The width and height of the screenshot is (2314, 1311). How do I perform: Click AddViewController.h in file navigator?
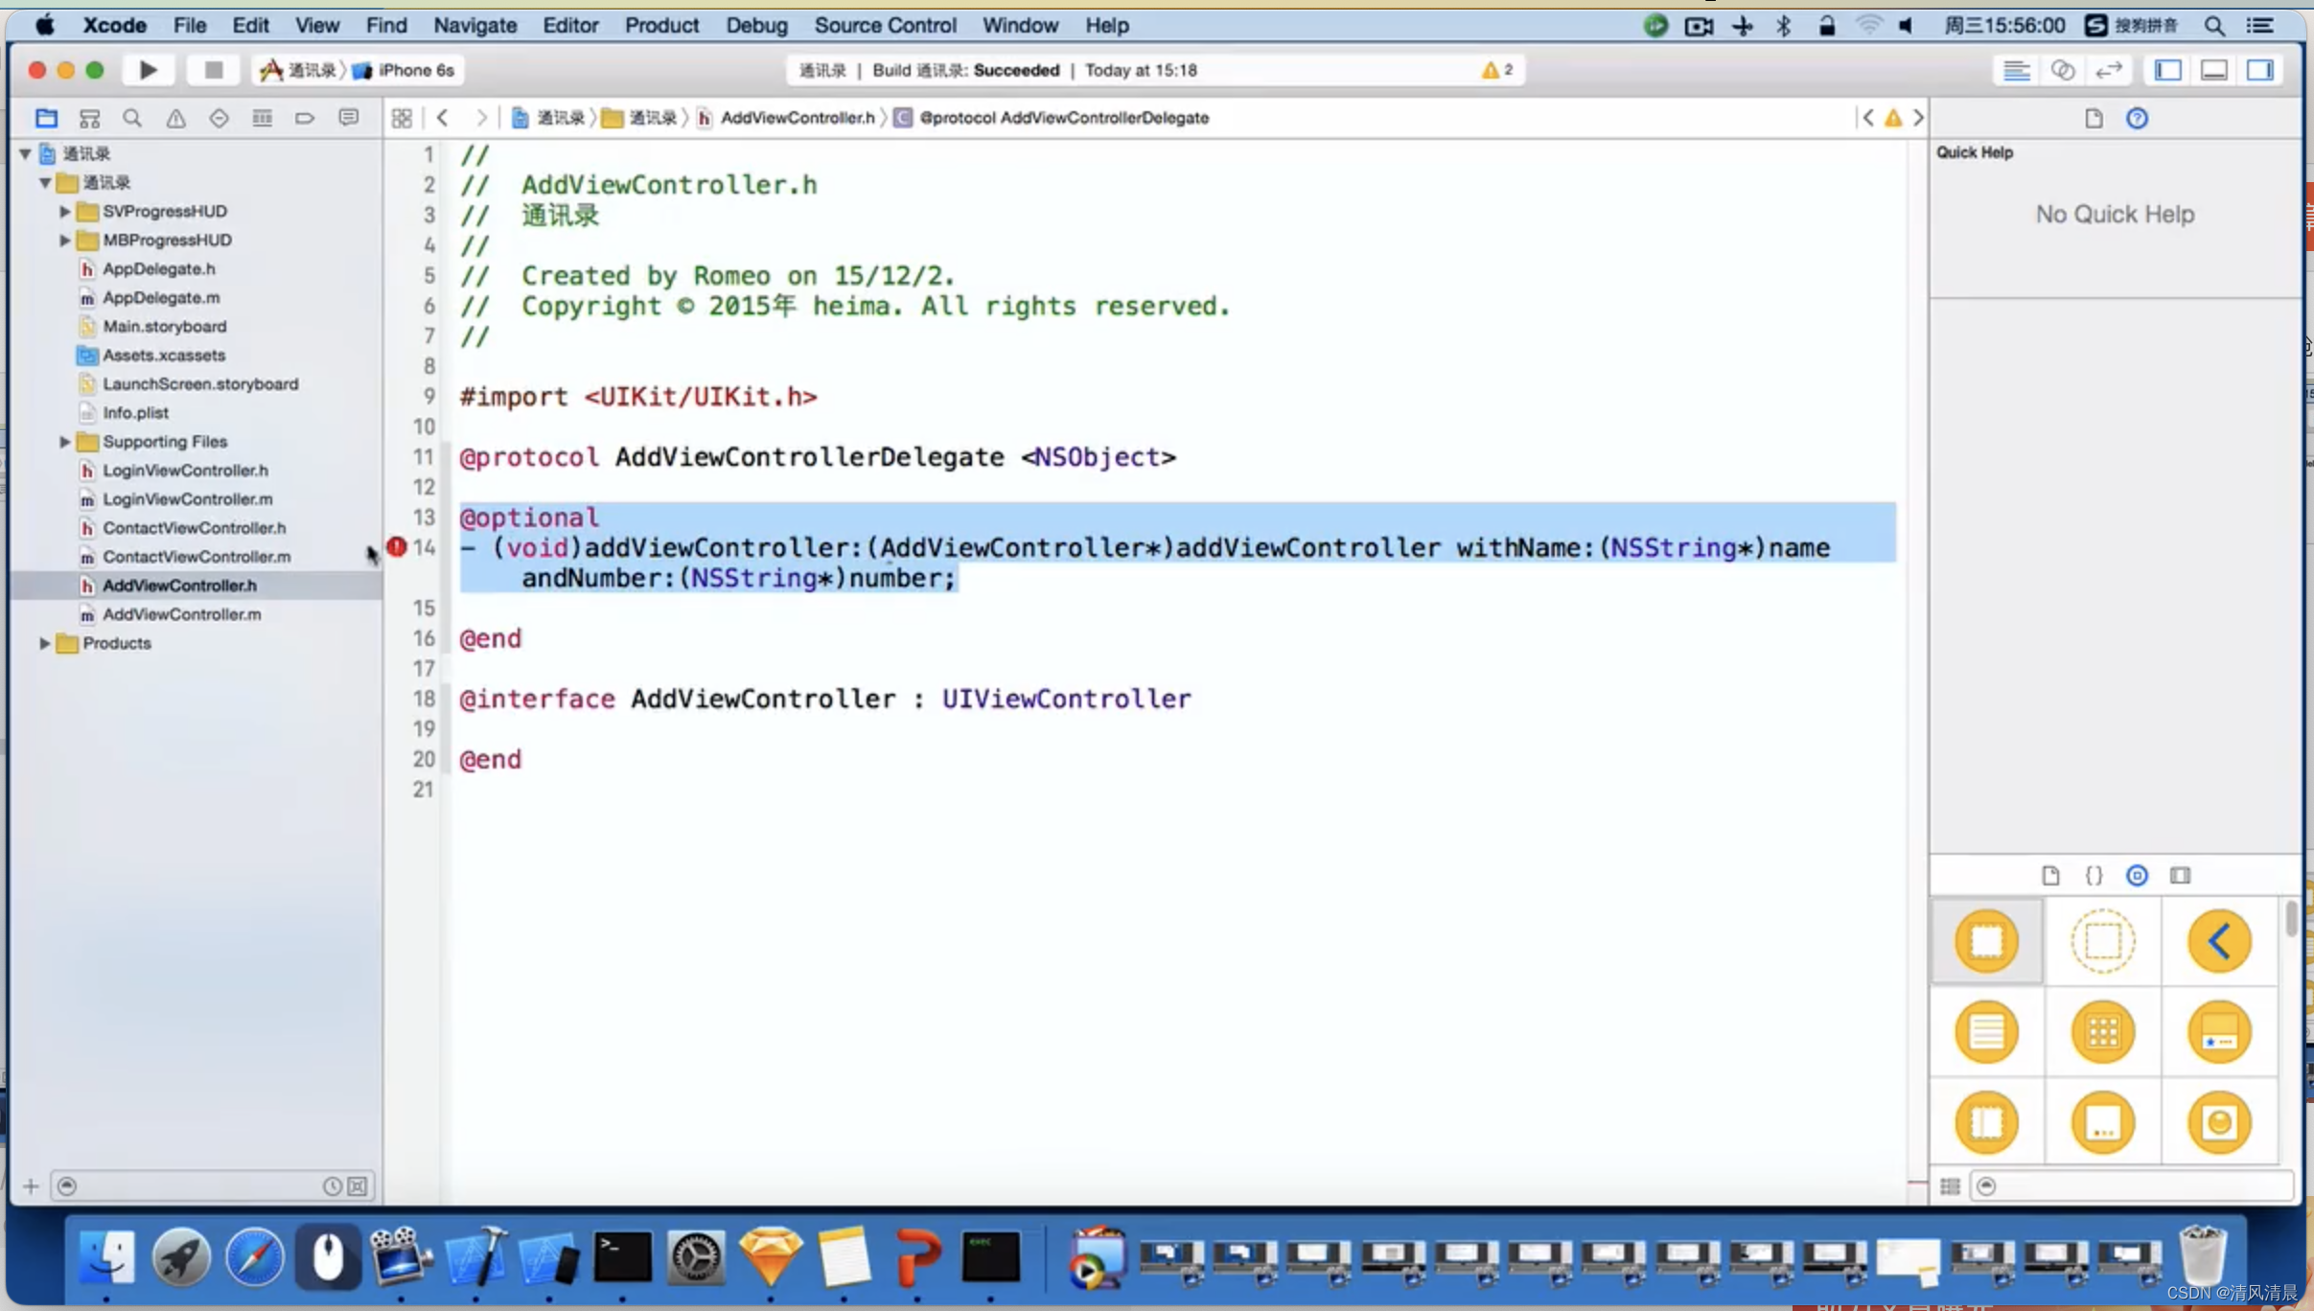pos(181,585)
